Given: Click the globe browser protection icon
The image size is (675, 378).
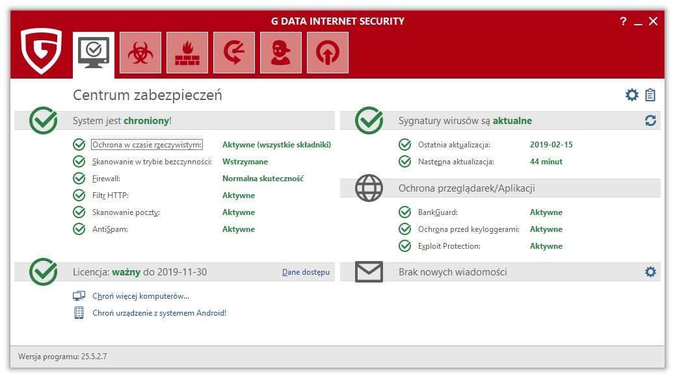Looking at the screenshot, I should (369, 188).
